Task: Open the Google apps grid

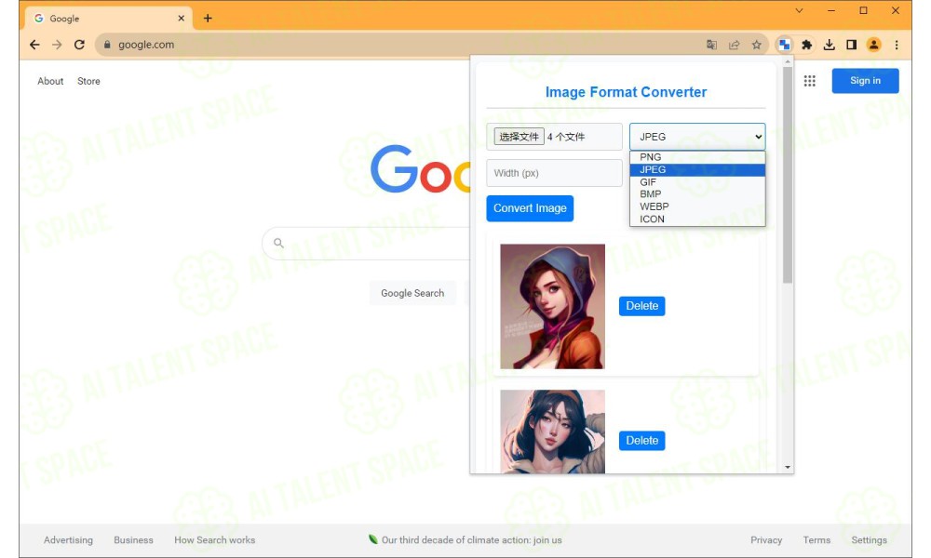Action: point(809,81)
